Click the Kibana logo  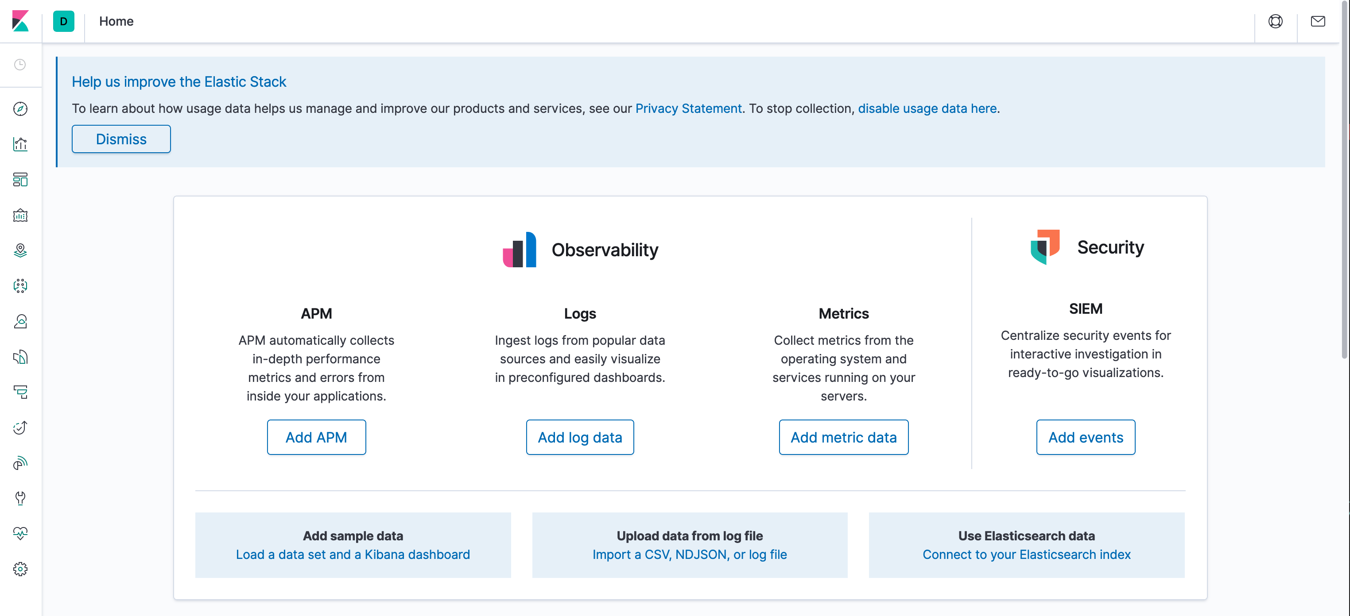click(20, 21)
